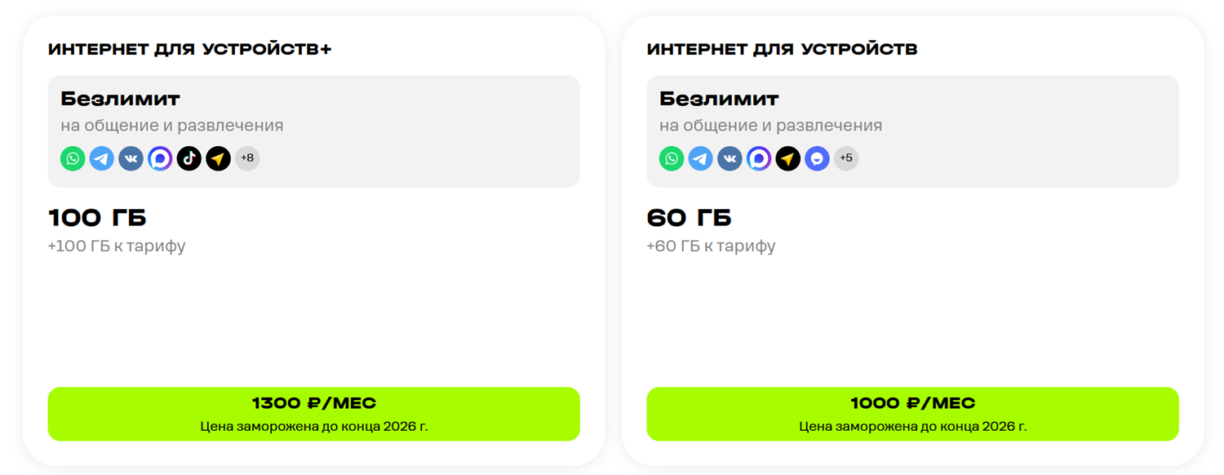Click the purple Max messenger icon in the 100 ГБ card
The width and height of the screenshot is (1224, 475).
pos(160,158)
